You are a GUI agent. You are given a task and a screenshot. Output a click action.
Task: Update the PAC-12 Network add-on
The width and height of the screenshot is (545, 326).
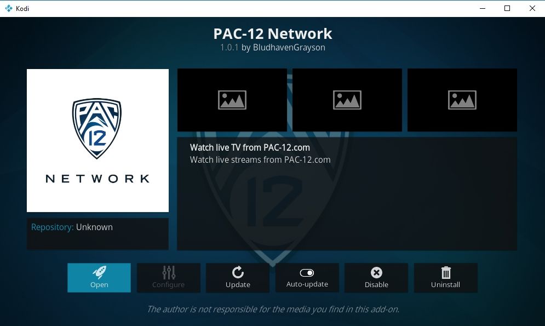point(238,278)
